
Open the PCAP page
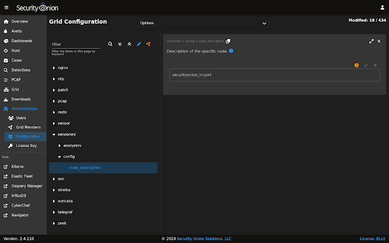pyautogui.click(x=23, y=80)
